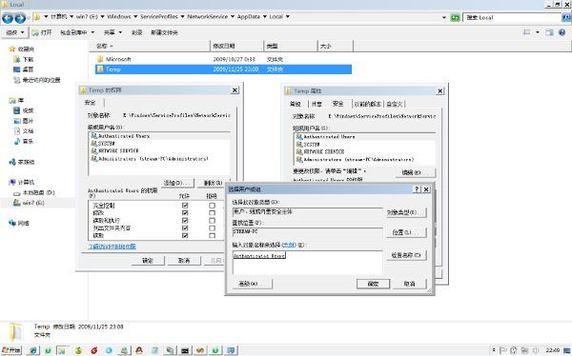Toggle 允许 checkbox for 列出文件夹内容
Screen dimensions: 572x356
(185, 228)
